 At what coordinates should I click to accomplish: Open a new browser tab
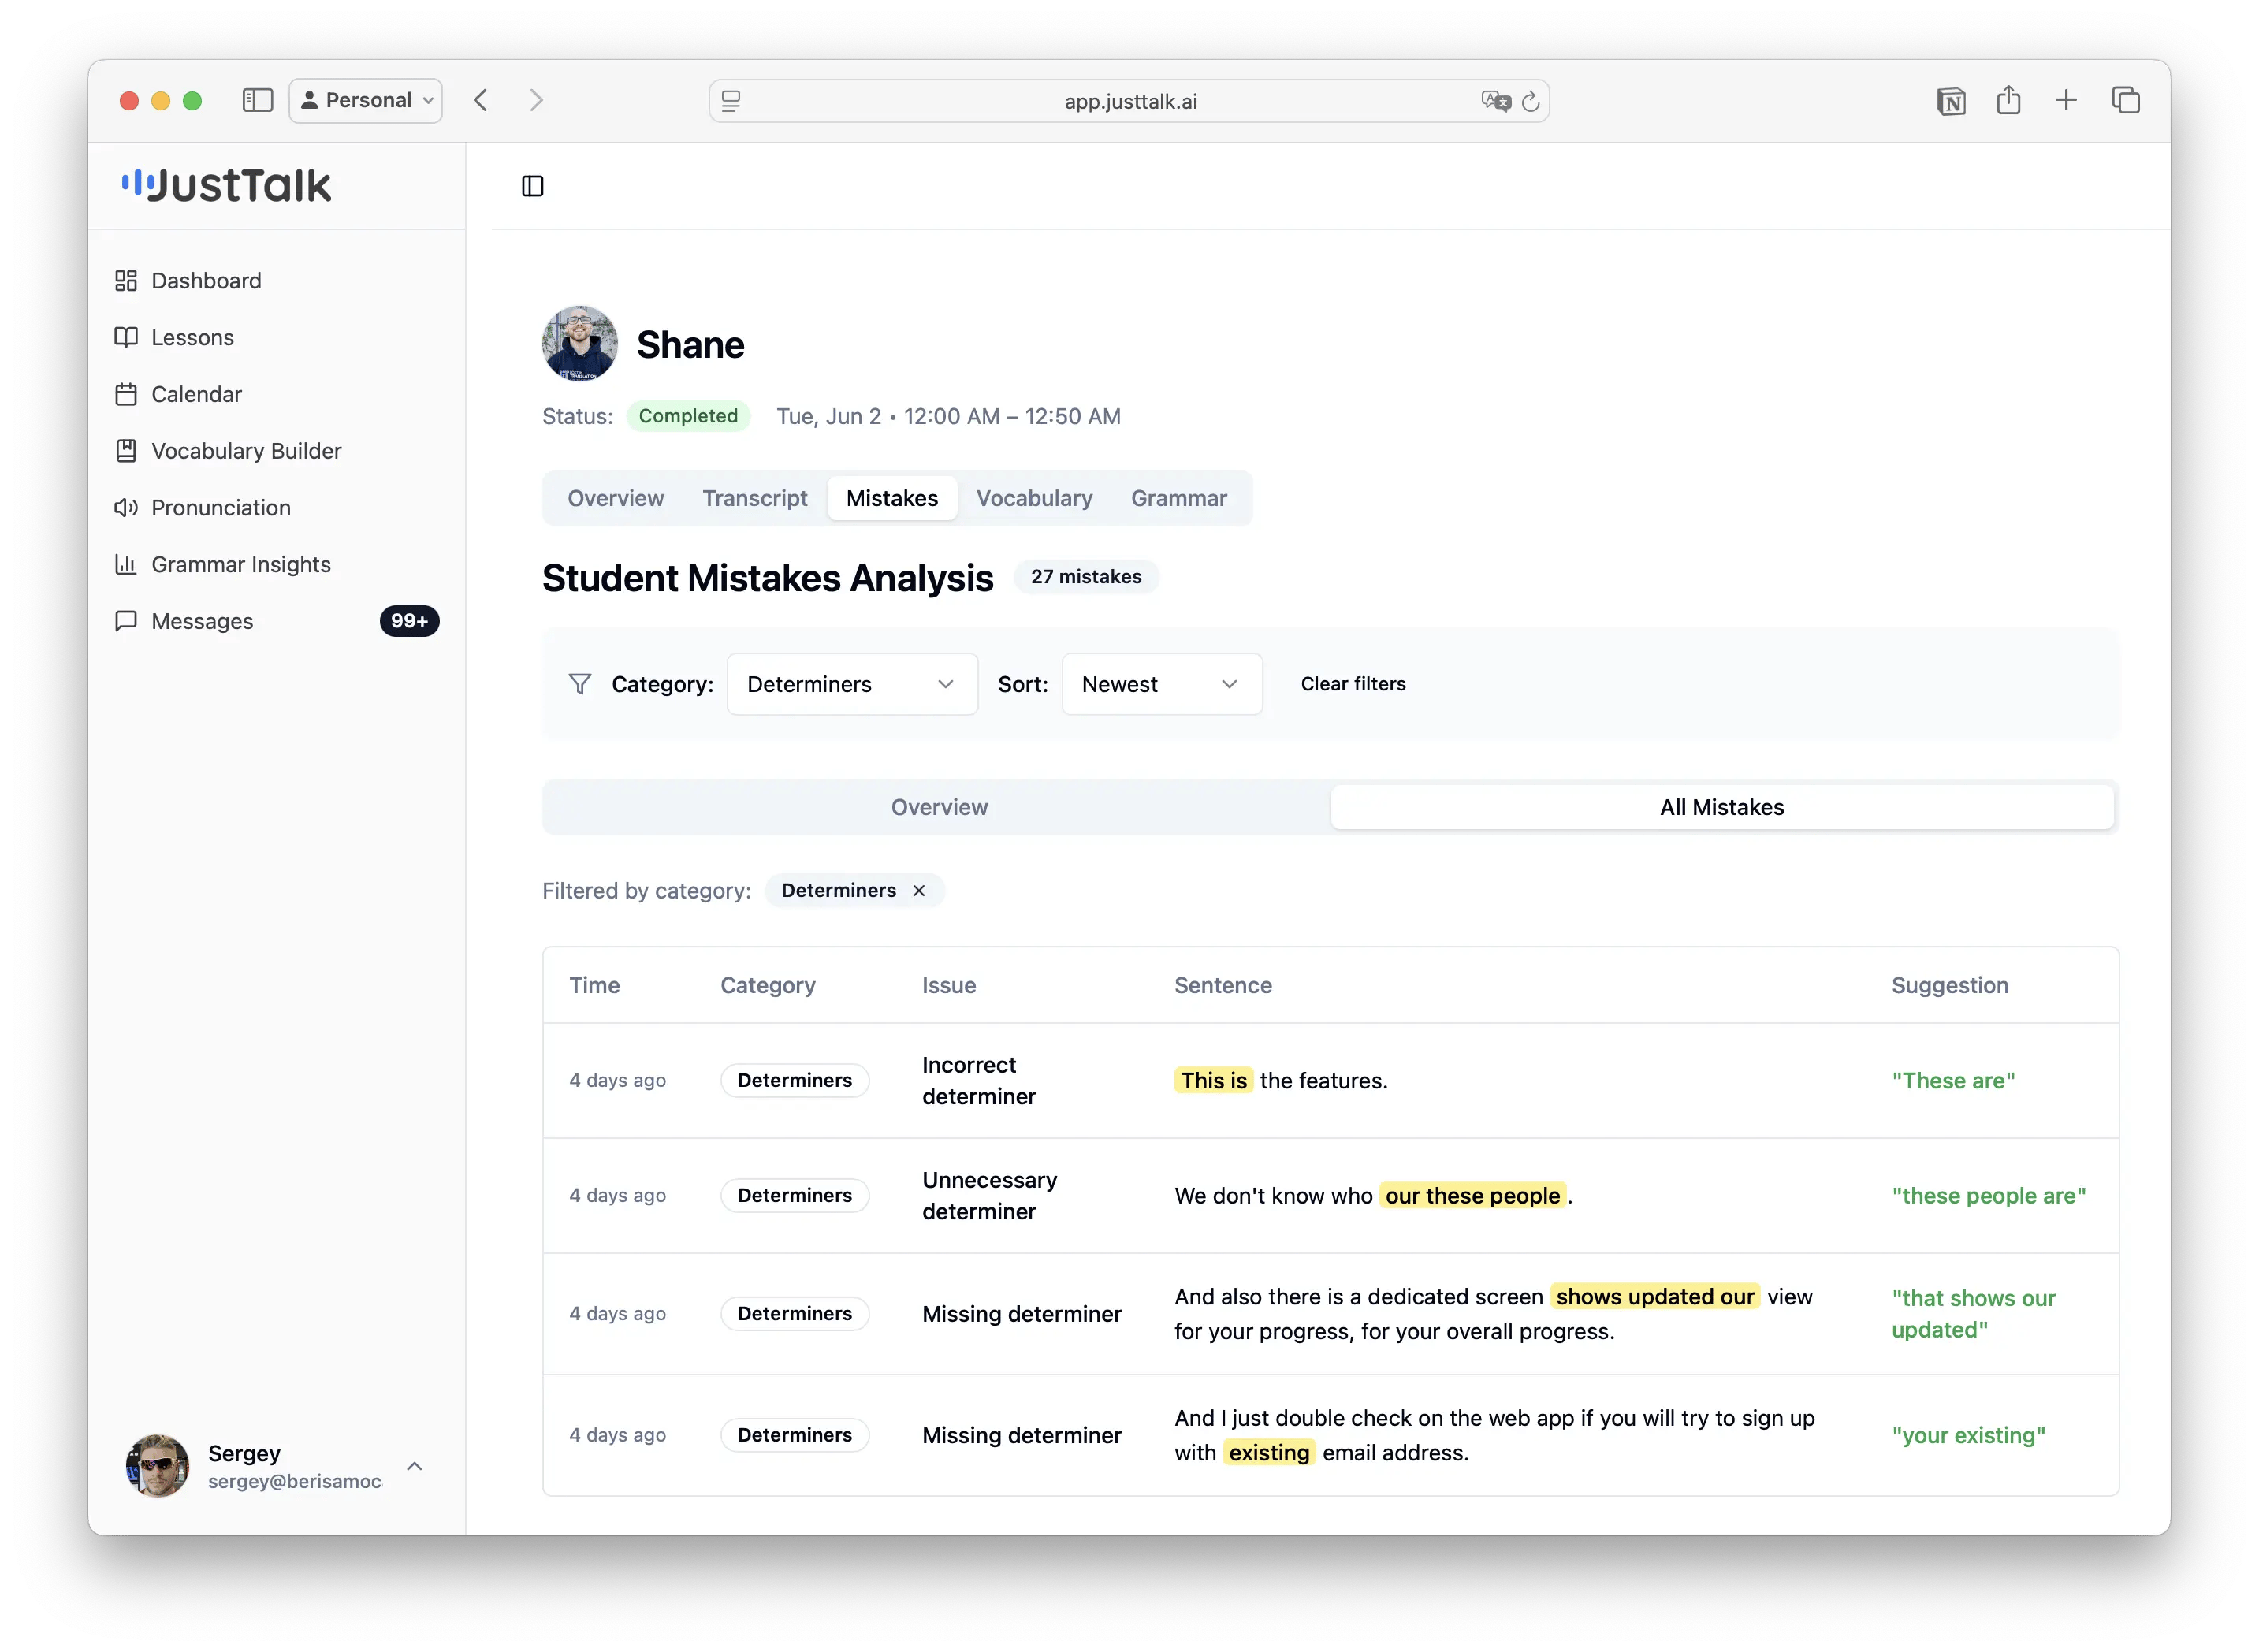(x=2066, y=100)
